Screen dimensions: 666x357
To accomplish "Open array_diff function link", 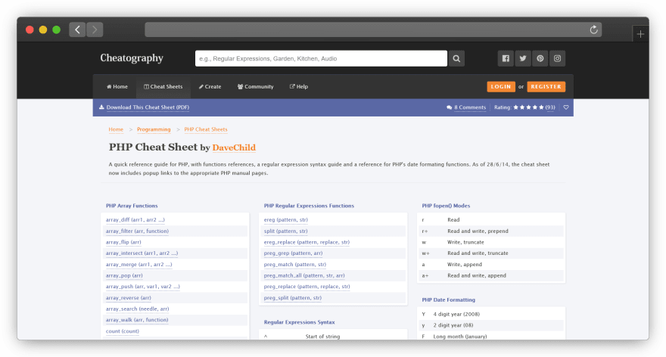I will click(x=135, y=220).
